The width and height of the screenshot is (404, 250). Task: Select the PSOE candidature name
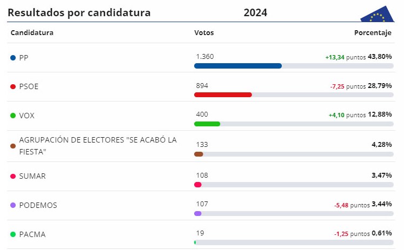click(29, 86)
